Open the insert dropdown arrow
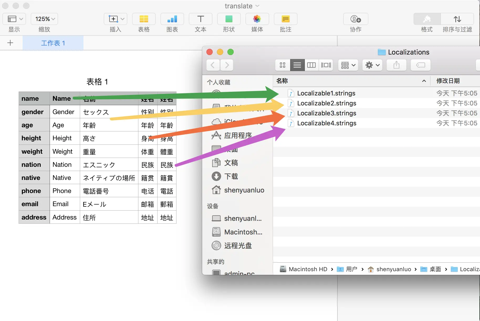This screenshot has height=321, width=480. click(122, 19)
